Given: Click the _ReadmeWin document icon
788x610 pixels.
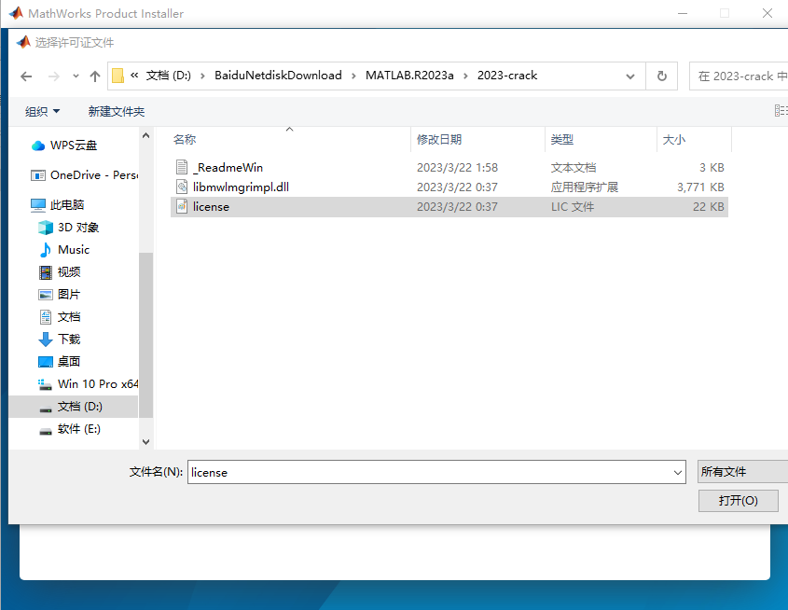Looking at the screenshot, I should 182,167.
